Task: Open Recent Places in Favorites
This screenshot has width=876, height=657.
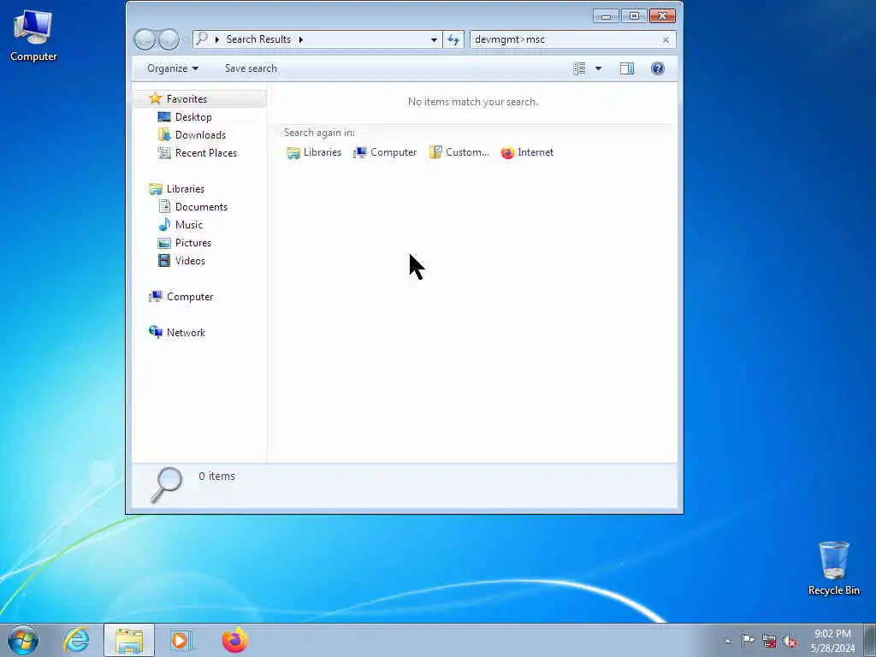Action: (x=205, y=152)
